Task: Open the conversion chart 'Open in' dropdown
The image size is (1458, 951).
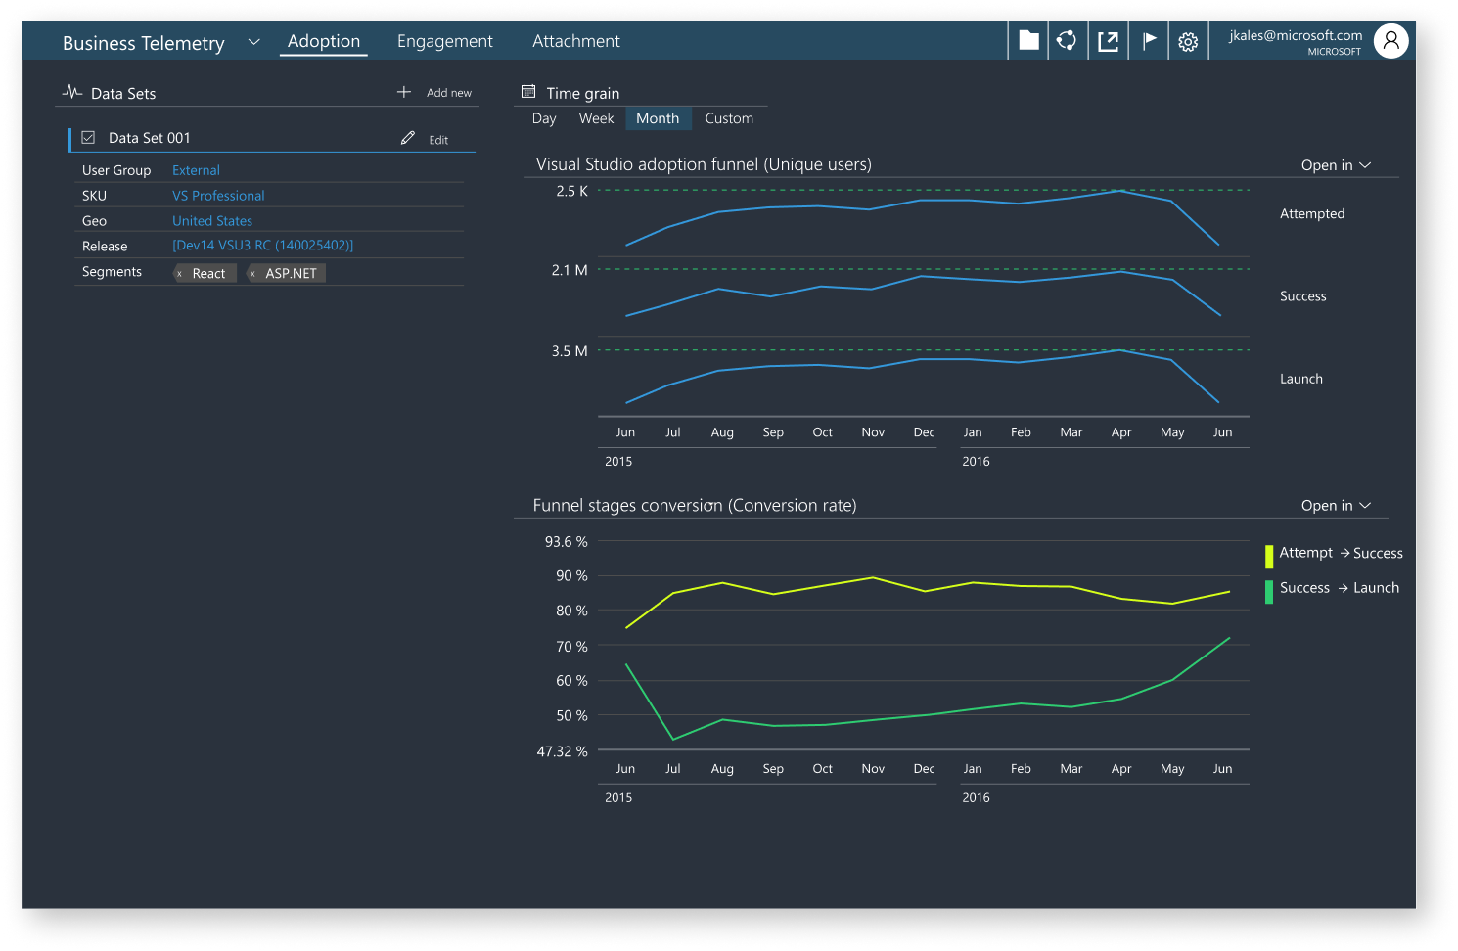Action: [x=1336, y=506]
